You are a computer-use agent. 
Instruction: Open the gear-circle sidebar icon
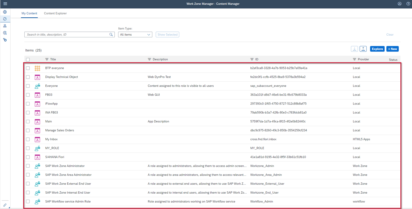point(5,33)
